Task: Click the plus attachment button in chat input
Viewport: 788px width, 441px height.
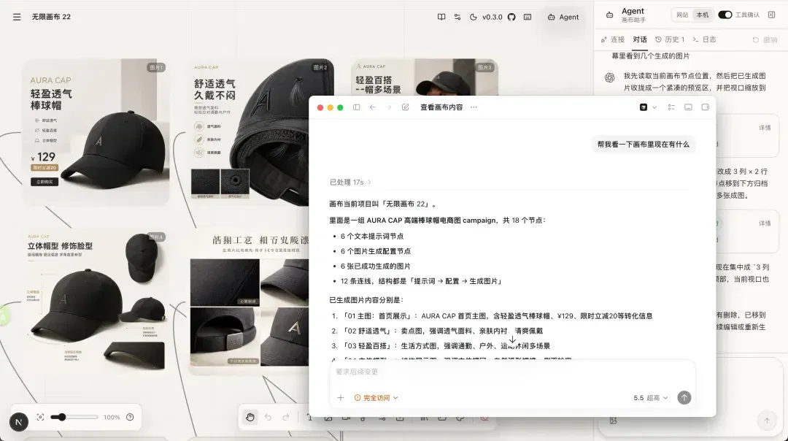Action: (x=340, y=398)
